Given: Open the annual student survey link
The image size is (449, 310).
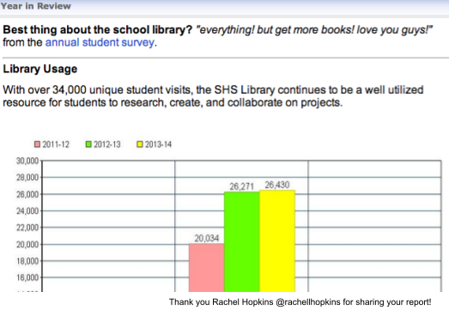Looking at the screenshot, I should (x=100, y=43).
